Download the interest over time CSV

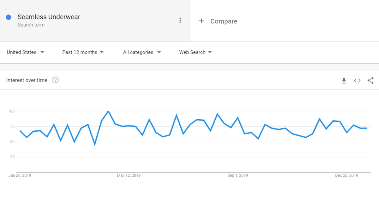pos(344,81)
